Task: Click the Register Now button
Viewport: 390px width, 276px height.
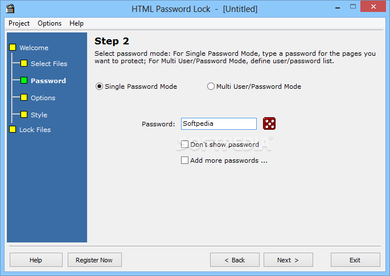Action: [x=95, y=260]
